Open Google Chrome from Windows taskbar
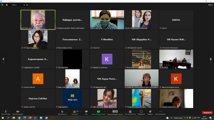This screenshot has height=120, width=214. click(19, 118)
